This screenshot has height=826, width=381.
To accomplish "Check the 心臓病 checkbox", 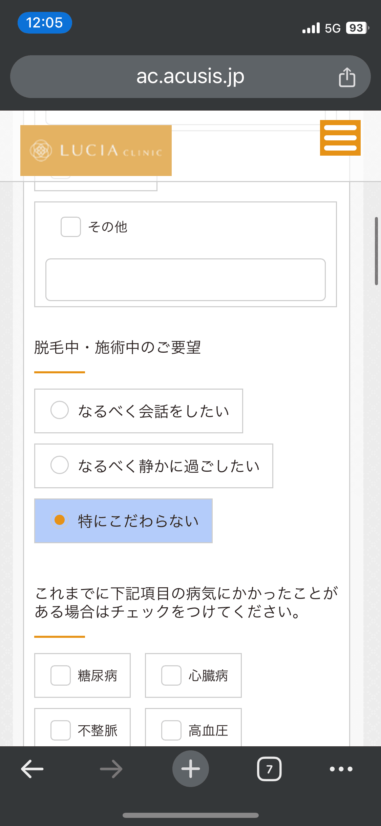I will point(171,675).
